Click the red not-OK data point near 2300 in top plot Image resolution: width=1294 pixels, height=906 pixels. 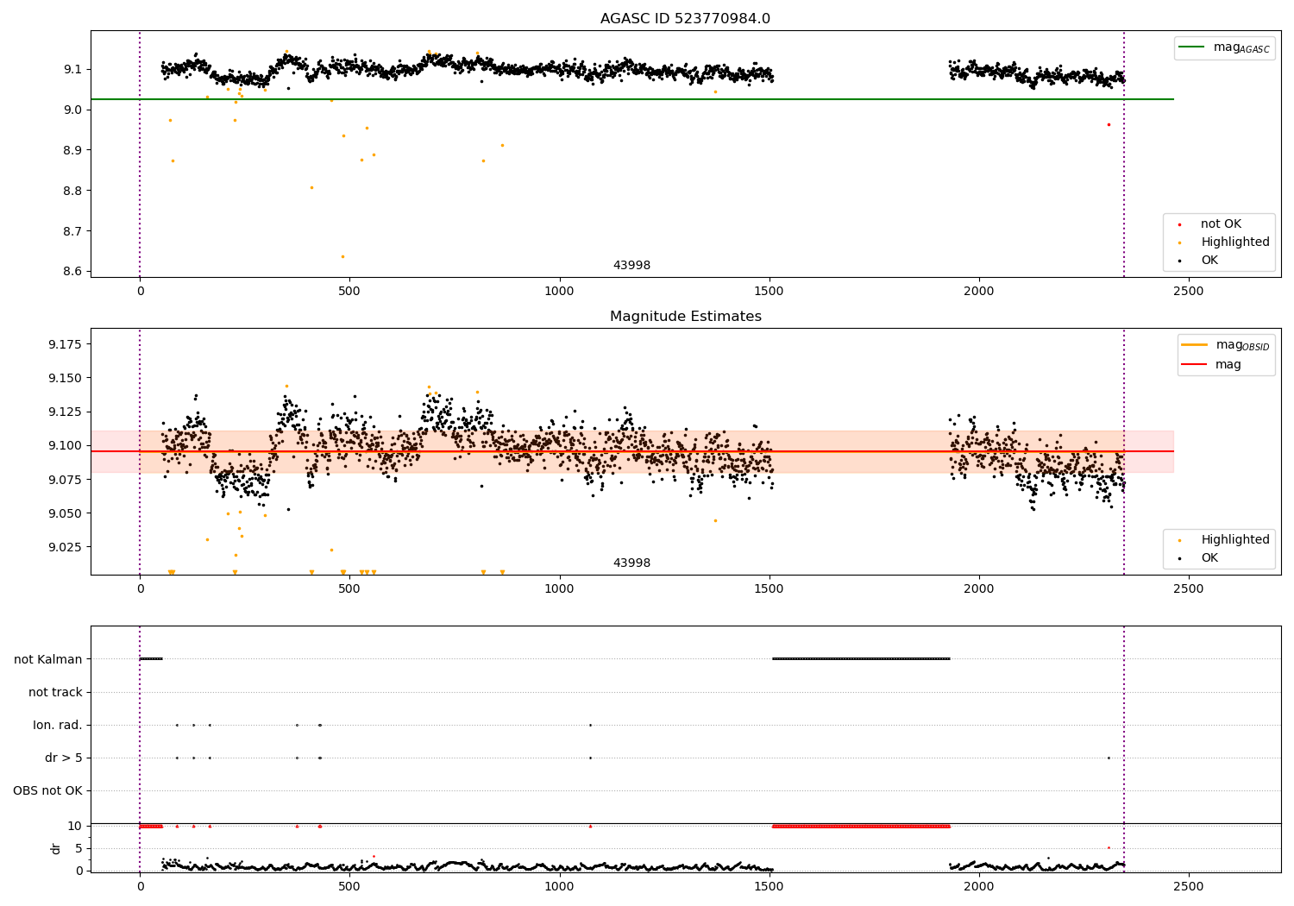(x=1109, y=124)
